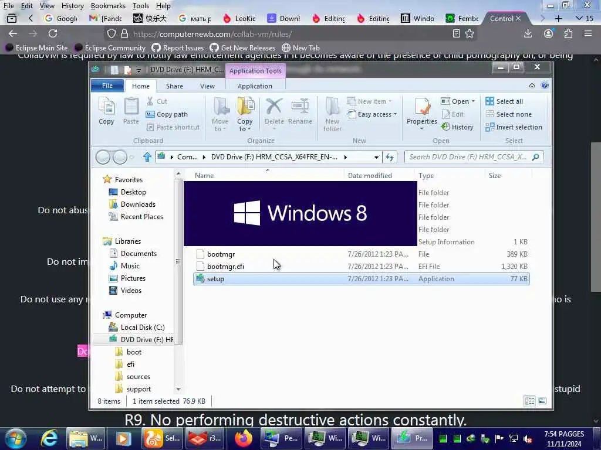This screenshot has height=450, width=601.
Task: Click History in the Open group
Action: tap(457, 127)
